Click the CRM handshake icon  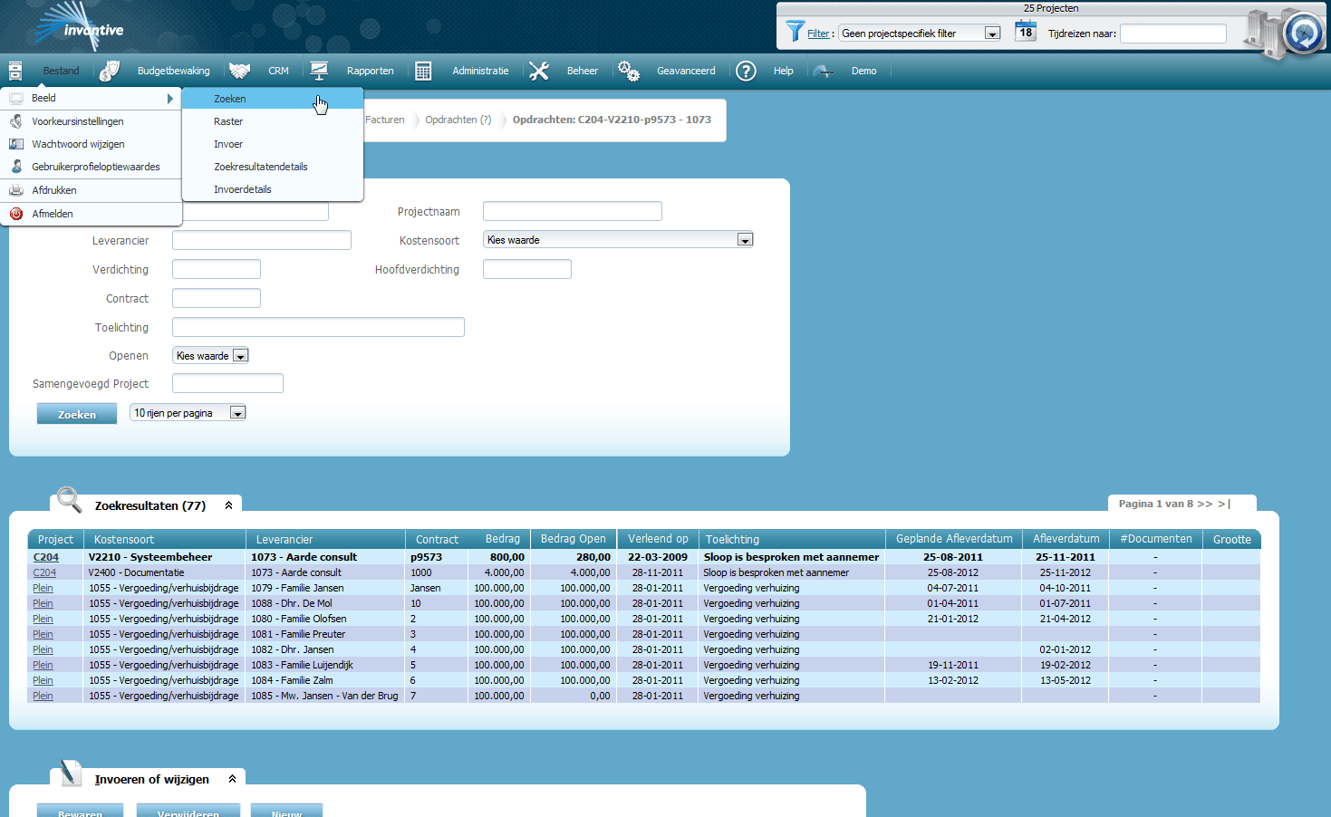[239, 71]
